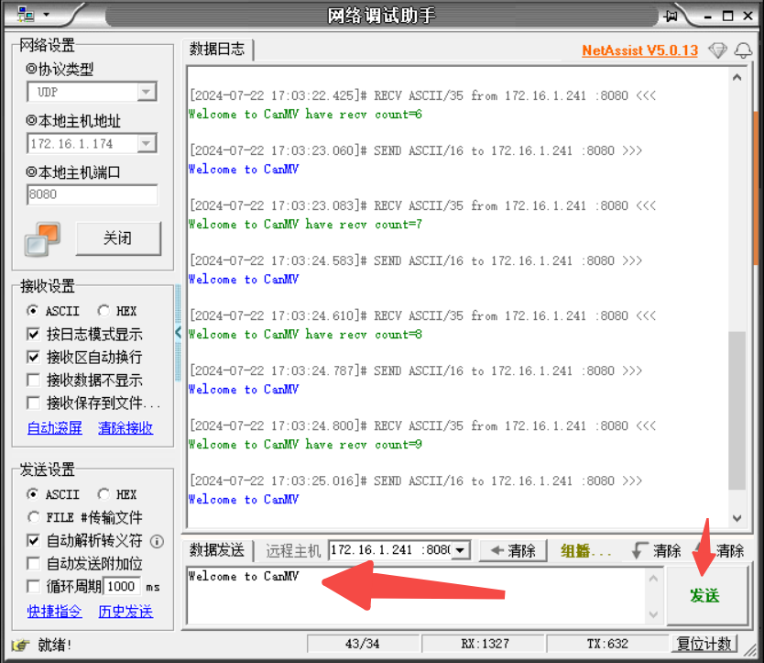Viewport: 764px width, 663px height.
Task: Switch to the 数据日志 tab
Action: (217, 50)
